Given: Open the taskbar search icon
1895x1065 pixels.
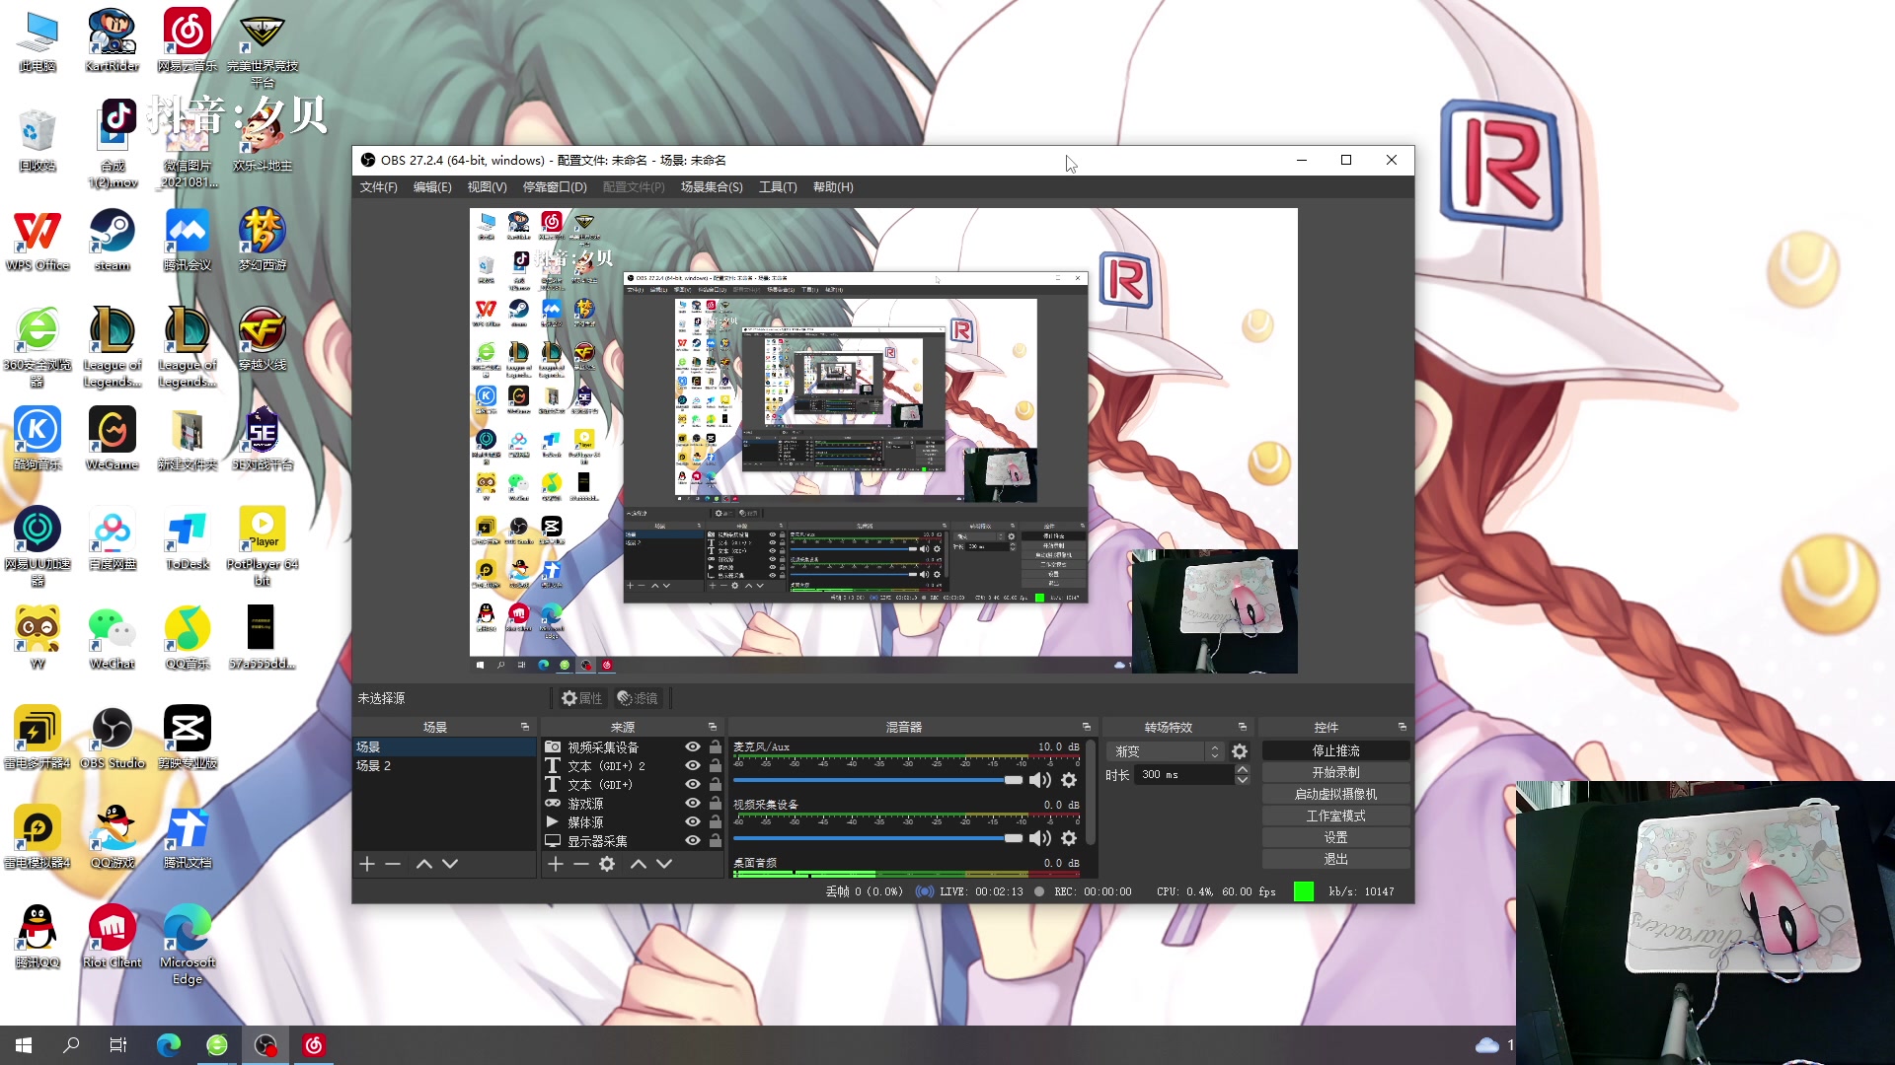Looking at the screenshot, I should coord(71,1045).
